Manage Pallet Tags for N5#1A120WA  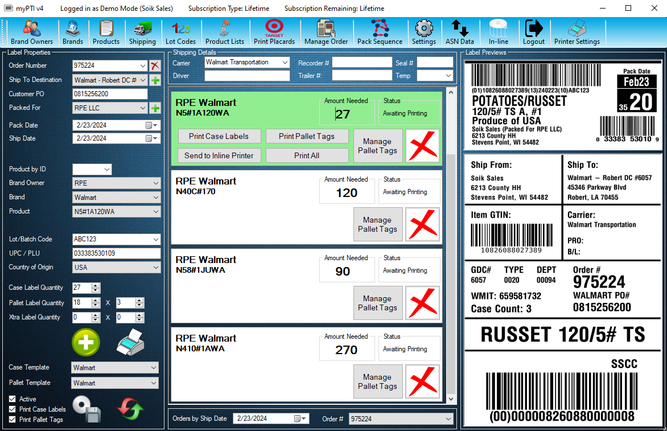point(378,146)
